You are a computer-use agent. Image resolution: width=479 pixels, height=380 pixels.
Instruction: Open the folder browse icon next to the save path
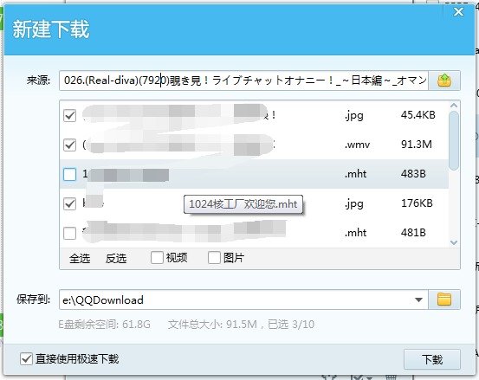(x=444, y=299)
